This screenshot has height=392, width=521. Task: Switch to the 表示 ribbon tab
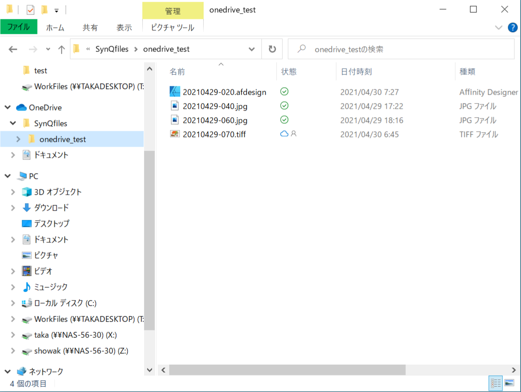124,28
